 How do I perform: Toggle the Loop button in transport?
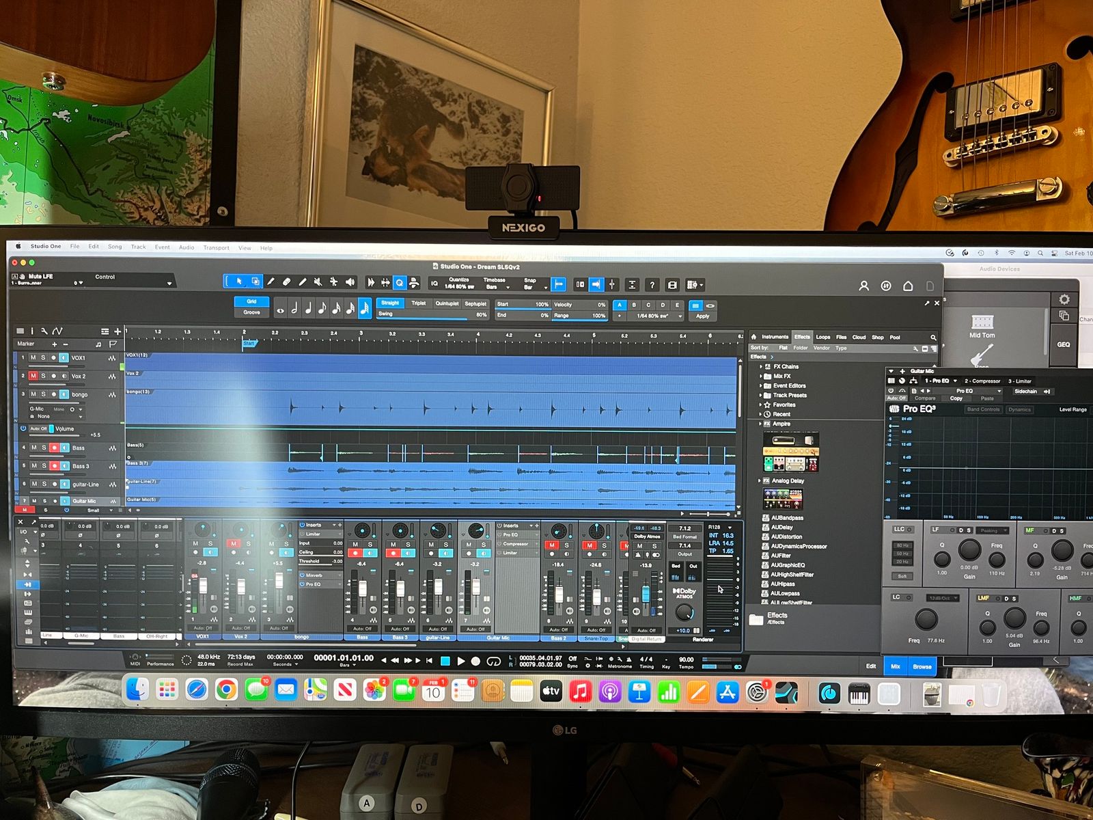point(493,661)
